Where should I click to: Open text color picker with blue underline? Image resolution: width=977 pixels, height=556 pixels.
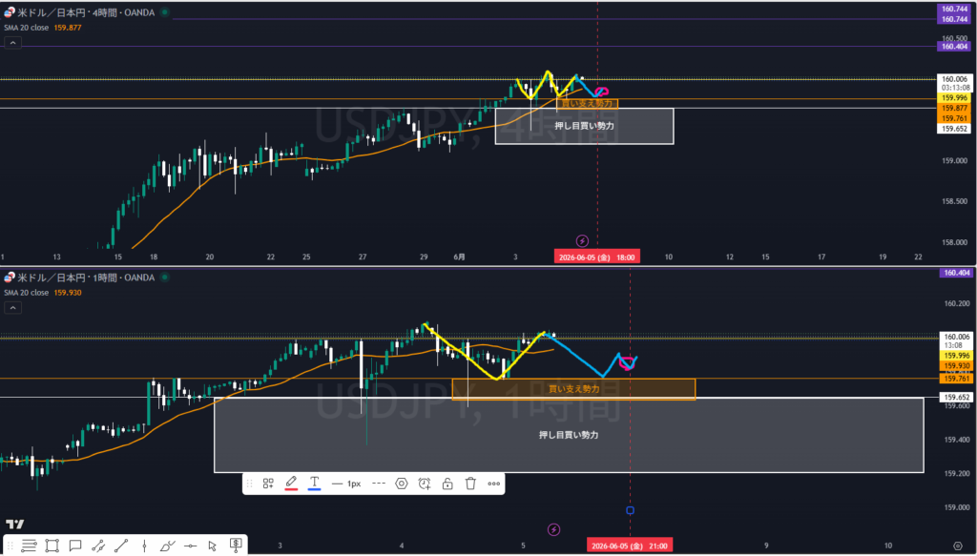click(314, 484)
